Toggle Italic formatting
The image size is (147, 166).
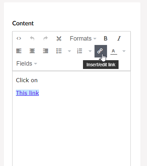(119, 39)
